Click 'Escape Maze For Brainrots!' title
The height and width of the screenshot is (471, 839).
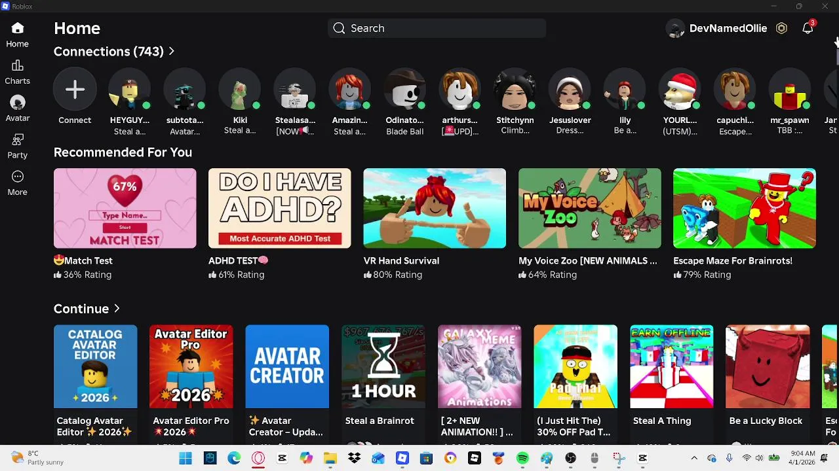coord(733,260)
